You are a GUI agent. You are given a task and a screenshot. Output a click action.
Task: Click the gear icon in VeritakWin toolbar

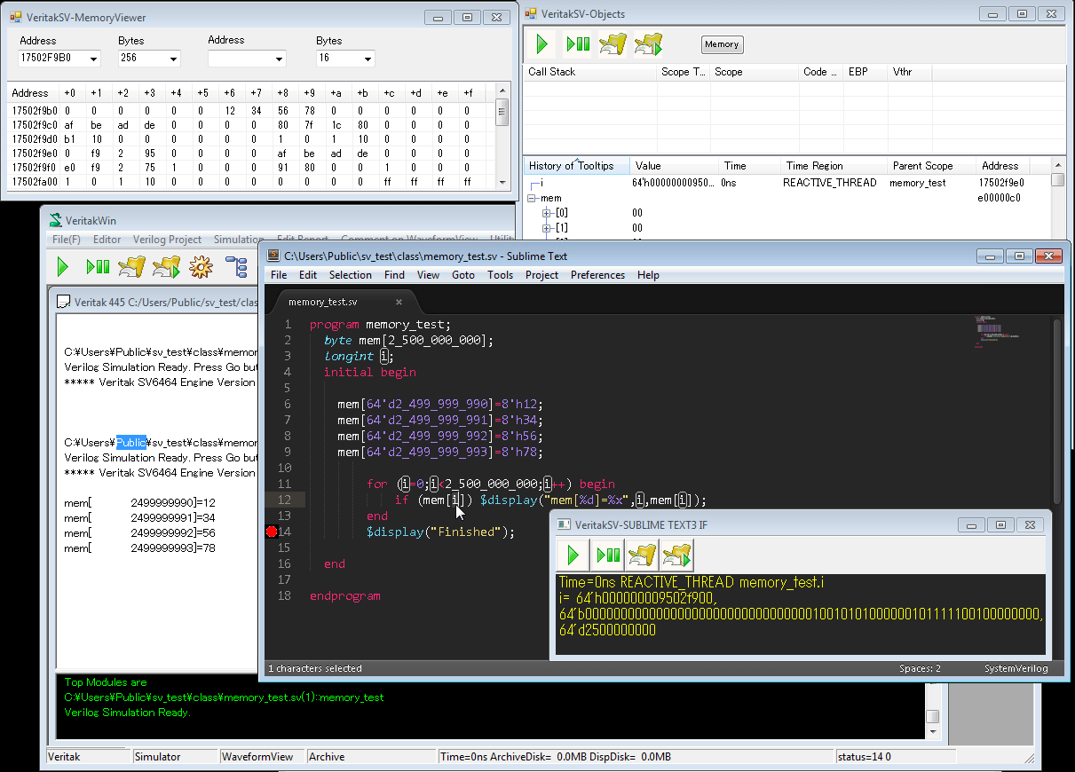pos(201,266)
